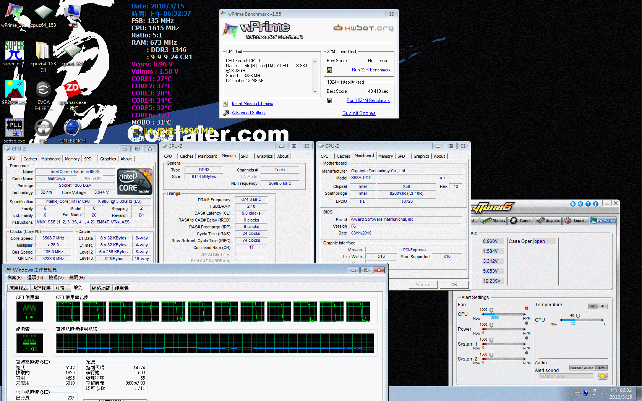The height and width of the screenshot is (401, 642).
Task: Click the wrench icon beside Advanced Settings
Action: point(226,113)
